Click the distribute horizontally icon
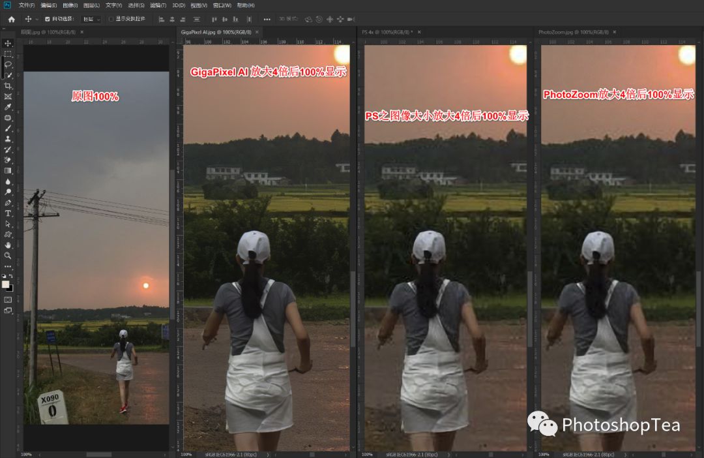The width and height of the screenshot is (704, 458). click(249, 20)
